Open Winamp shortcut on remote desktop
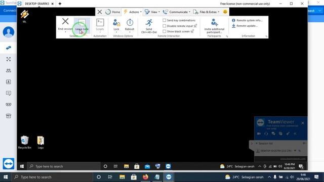Viewport: 324px width, 182px height. click(24, 16)
